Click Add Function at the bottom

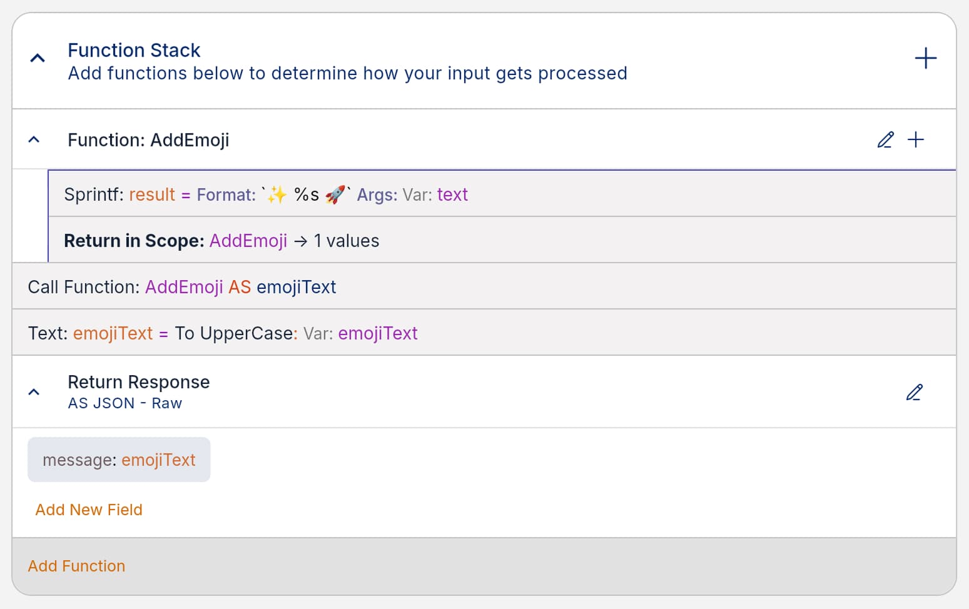pyautogui.click(x=76, y=566)
